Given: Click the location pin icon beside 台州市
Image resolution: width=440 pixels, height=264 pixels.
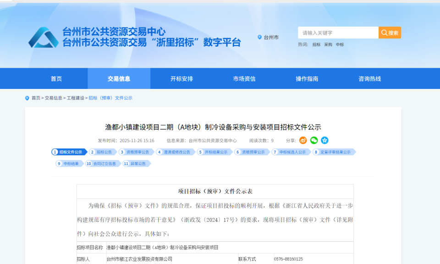Looking at the screenshot, I should pos(259,38).
